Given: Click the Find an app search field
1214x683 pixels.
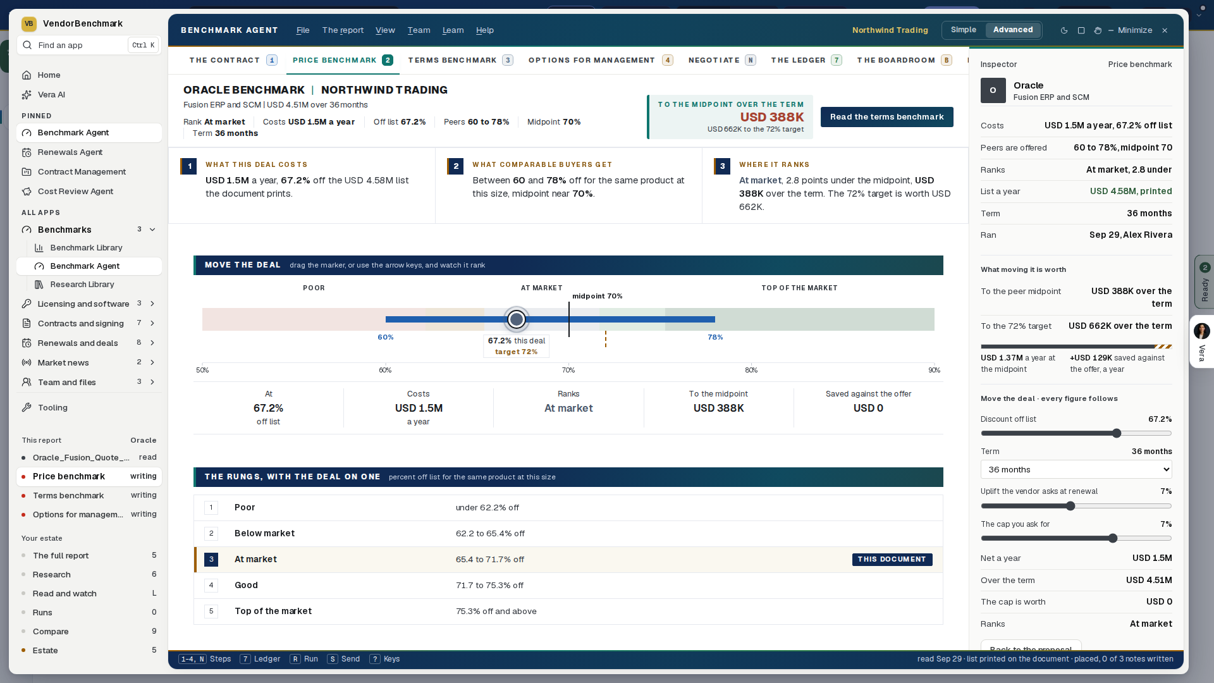Looking at the screenshot, I should pyautogui.click(x=89, y=45).
